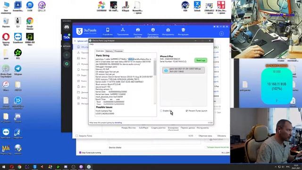302x170 pixels.
Task: Open the Инструменты toolbox icon in 3uTools header
Action: pyautogui.click(x=168, y=30)
